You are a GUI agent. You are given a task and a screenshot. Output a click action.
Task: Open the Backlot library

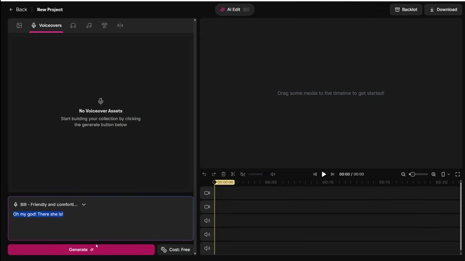click(406, 9)
